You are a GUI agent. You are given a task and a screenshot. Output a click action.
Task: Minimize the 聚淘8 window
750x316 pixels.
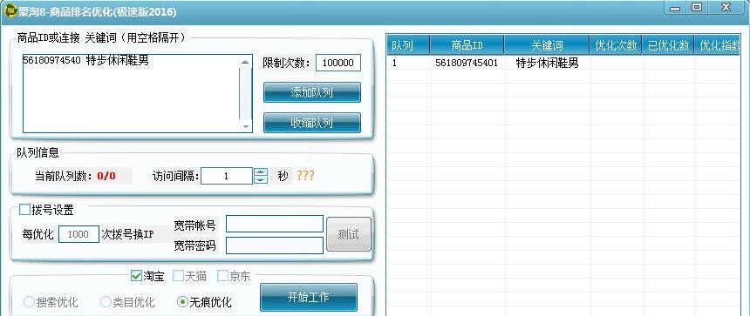coord(676,8)
